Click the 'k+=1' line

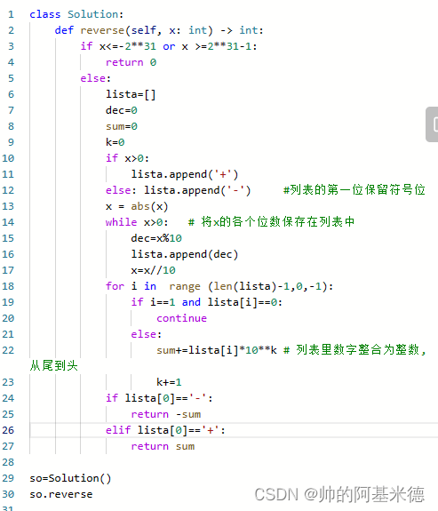[x=169, y=381]
